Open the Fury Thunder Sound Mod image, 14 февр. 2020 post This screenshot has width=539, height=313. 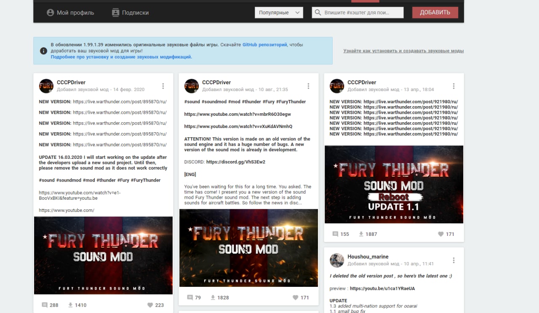coord(103,255)
